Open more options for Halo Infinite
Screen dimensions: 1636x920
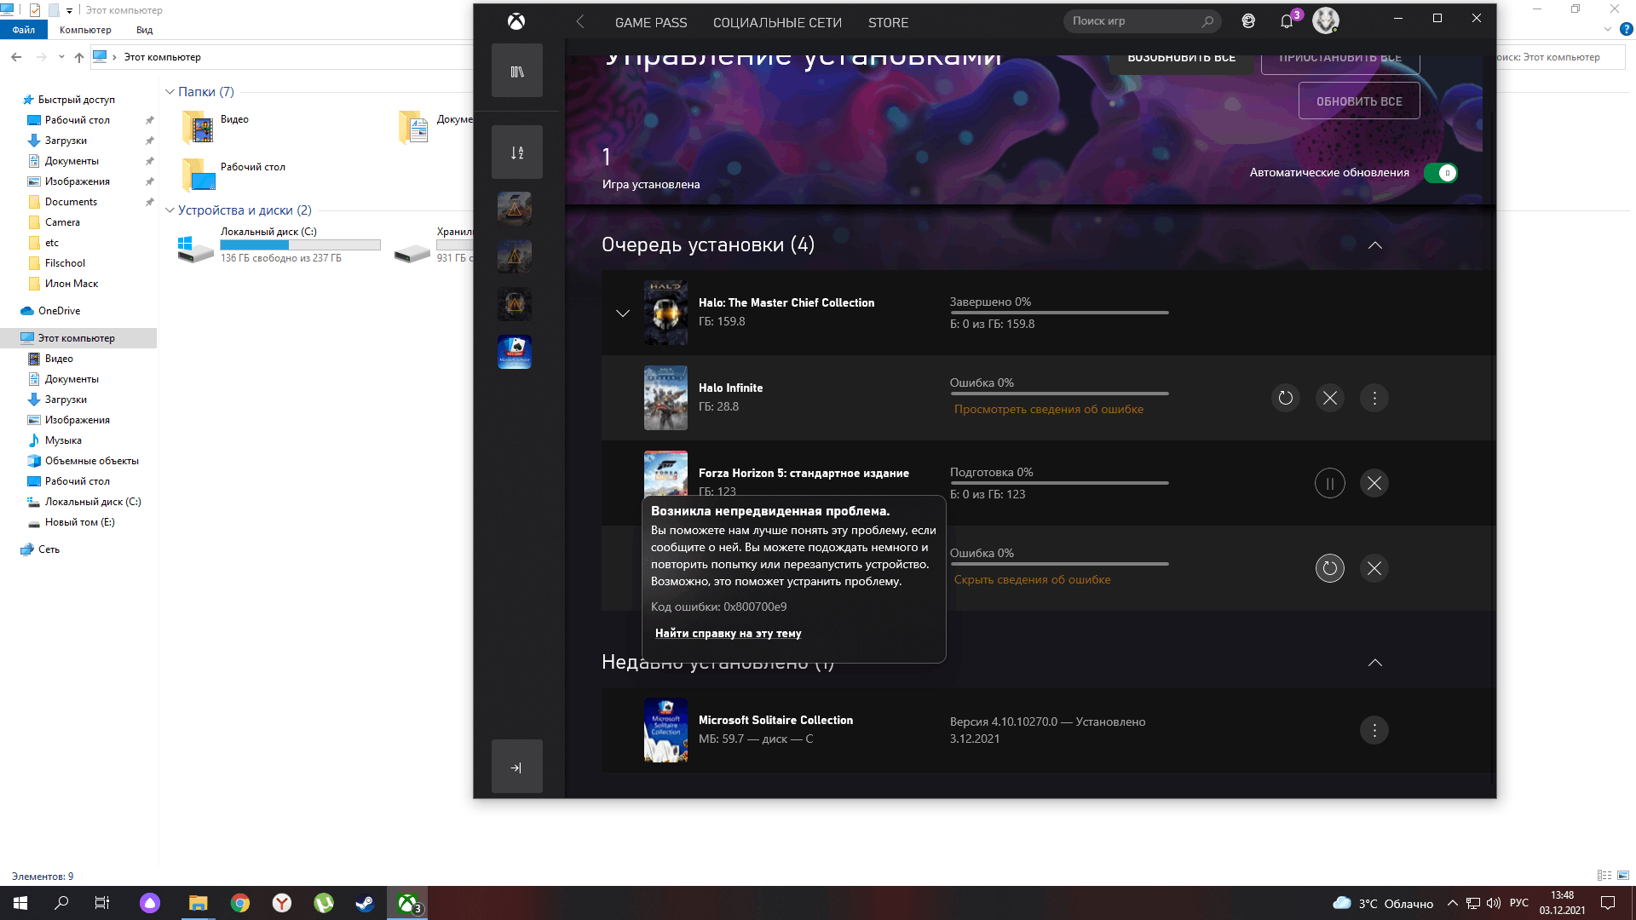(1374, 398)
